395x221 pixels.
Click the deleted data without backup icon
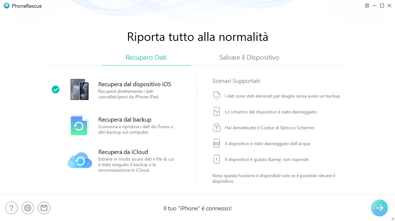pos(217,96)
